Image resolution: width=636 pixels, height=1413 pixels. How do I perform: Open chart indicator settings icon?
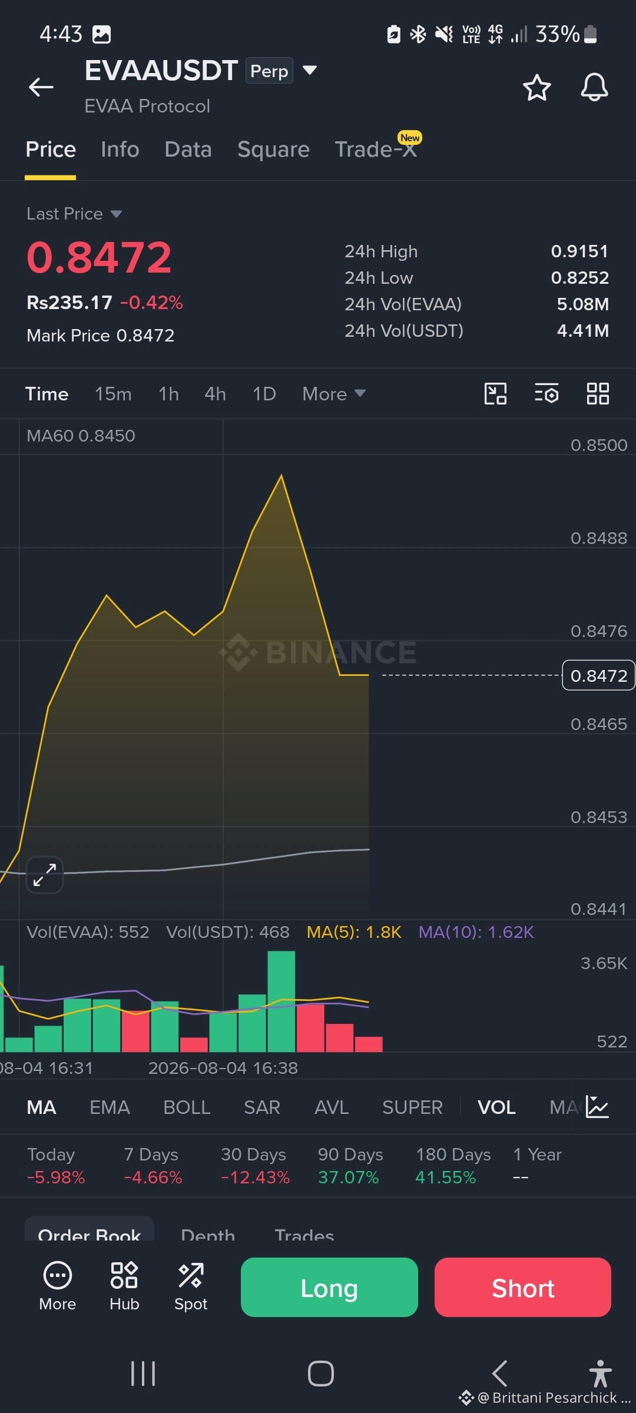tap(546, 394)
